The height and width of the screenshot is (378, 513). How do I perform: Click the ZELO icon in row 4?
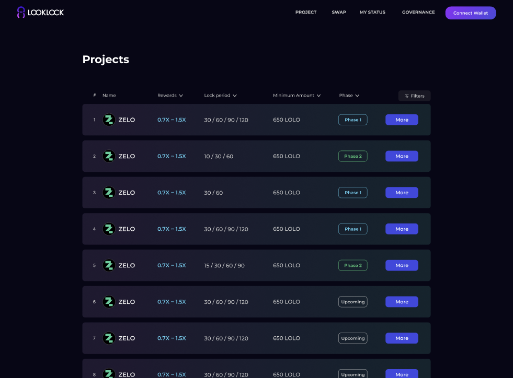(109, 229)
